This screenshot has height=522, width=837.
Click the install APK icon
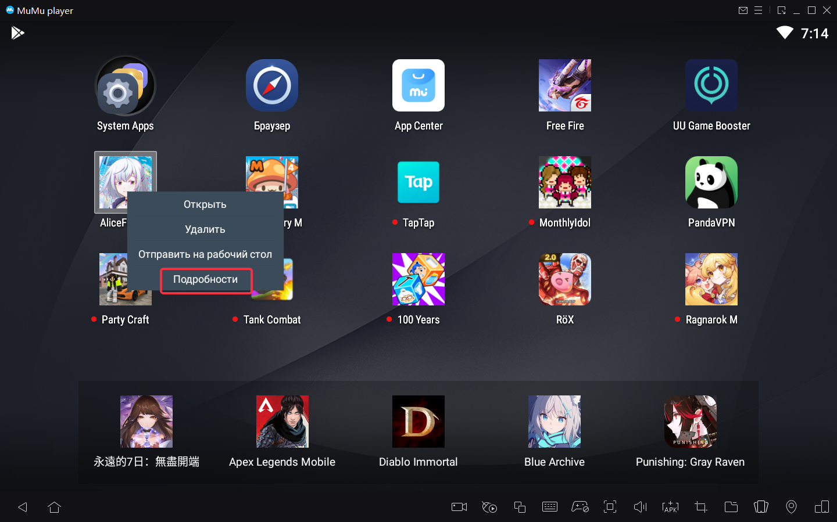671,507
